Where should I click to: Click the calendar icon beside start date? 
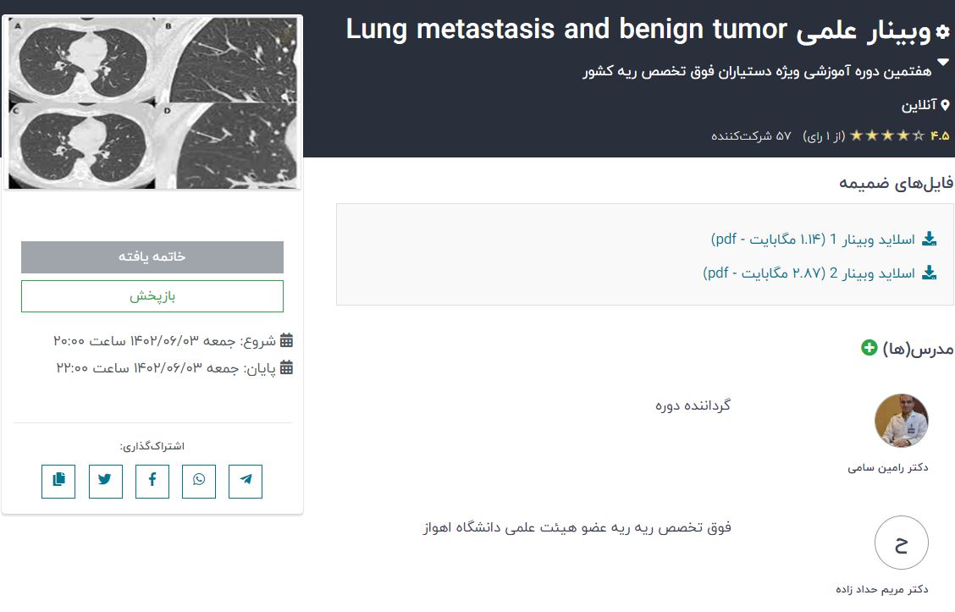[x=286, y=341]
